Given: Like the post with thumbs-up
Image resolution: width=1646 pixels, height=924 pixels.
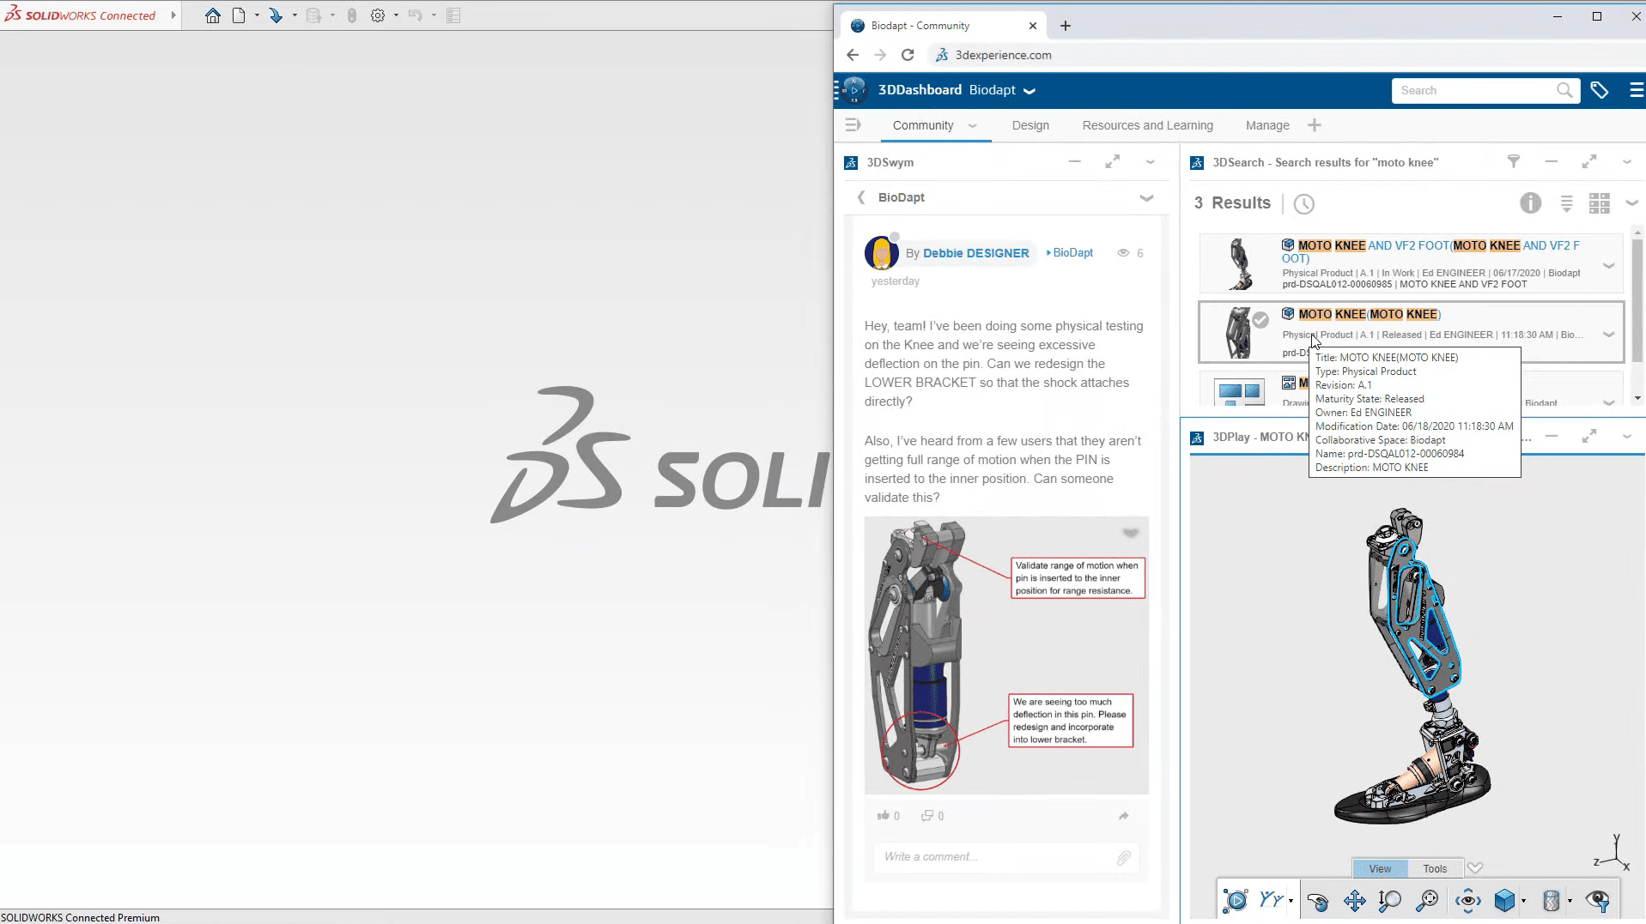Looking at the screenshot, I should [x=884, y=815].
